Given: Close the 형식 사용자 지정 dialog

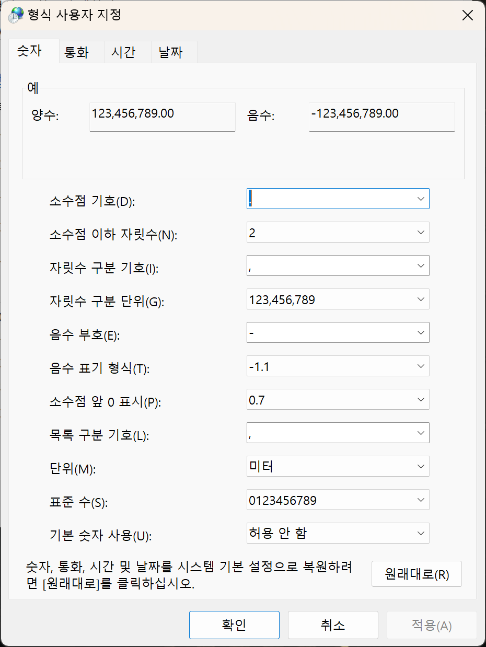Looking at the screenshot, I should (467, 15).
